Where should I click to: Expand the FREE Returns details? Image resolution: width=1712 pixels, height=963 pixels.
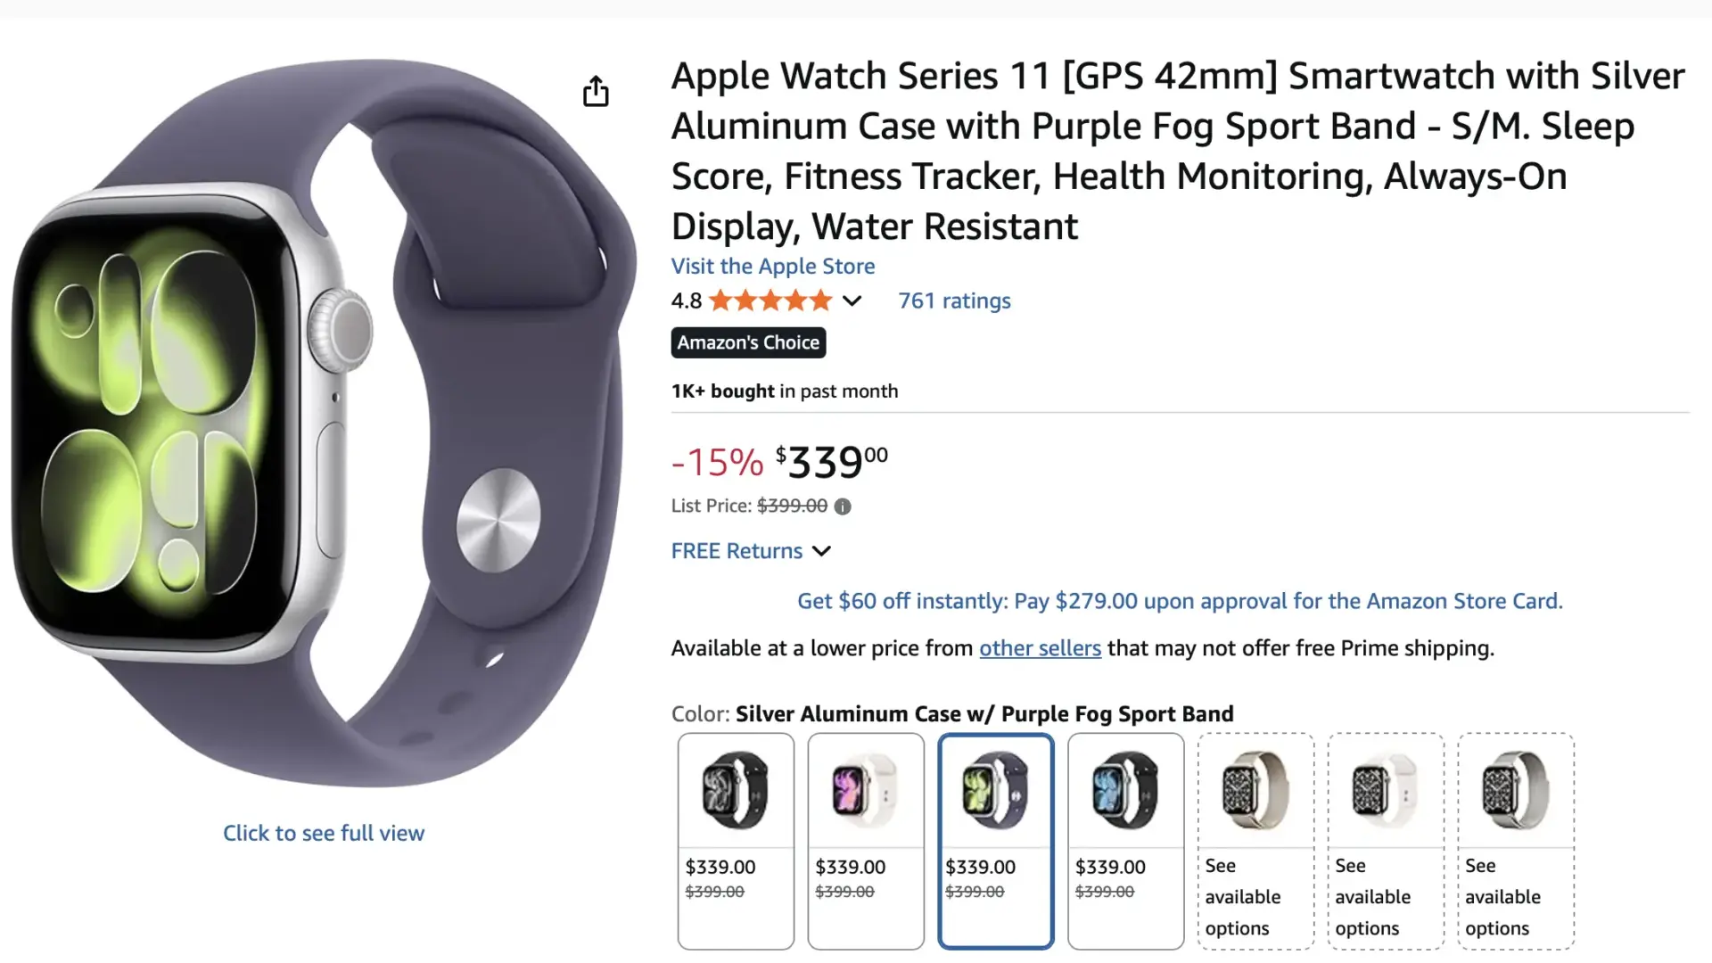[820, 551]
